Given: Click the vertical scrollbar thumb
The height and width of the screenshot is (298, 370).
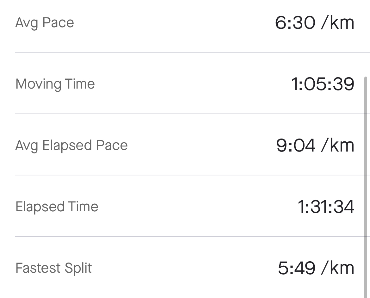Looking at the screenshot, I should tap(366, 187).
